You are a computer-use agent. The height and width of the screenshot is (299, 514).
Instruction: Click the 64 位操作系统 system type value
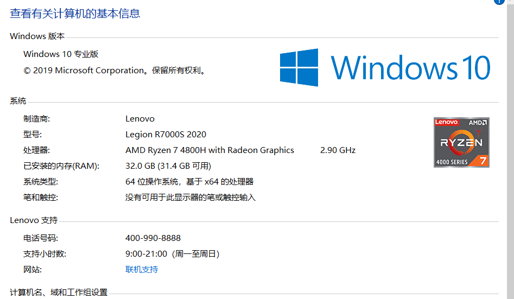coord(189,181)
